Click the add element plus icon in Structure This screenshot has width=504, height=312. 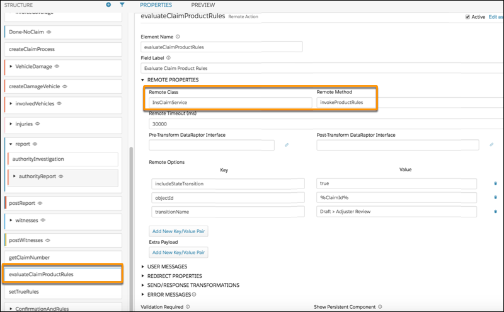[108, 5]
